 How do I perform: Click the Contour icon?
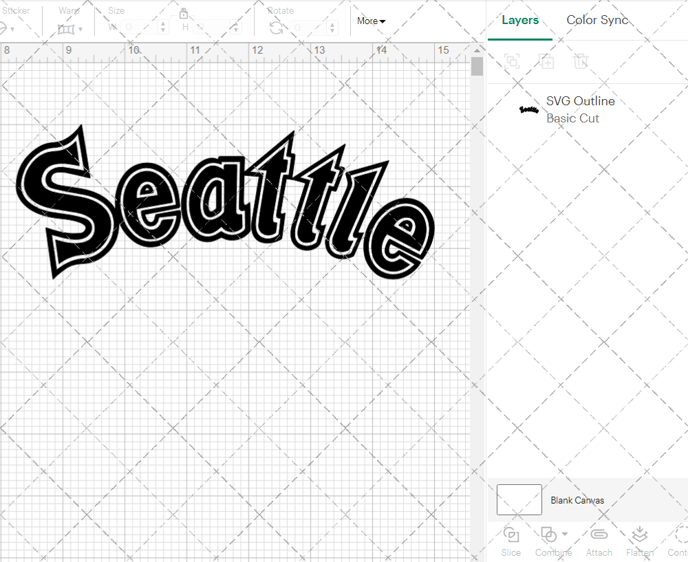(x=680, y=534)
